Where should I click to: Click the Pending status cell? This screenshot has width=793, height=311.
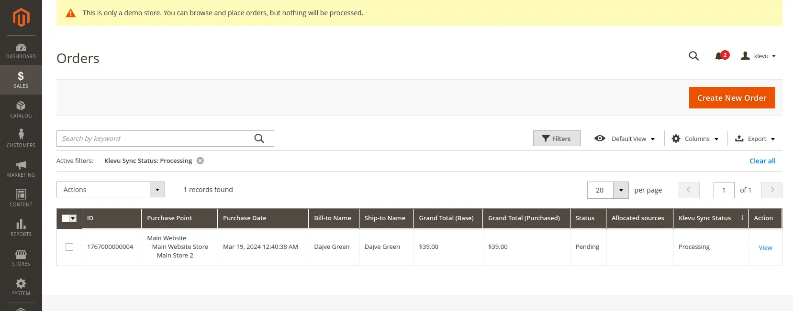tap(587, 247)
